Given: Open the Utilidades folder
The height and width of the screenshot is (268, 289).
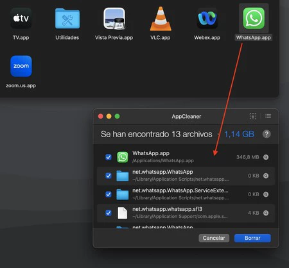Looking at the screenshot, I should point(67,19).
